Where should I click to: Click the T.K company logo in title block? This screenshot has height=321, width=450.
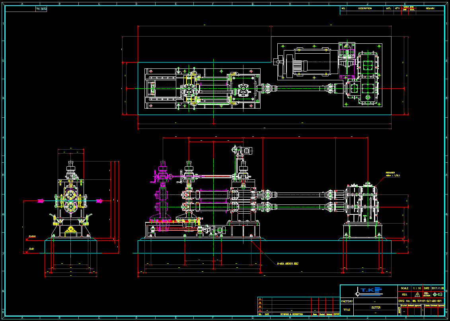[369, 291]
